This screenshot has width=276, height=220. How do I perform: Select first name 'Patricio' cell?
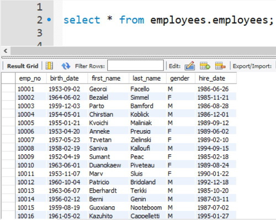point(108,182)
